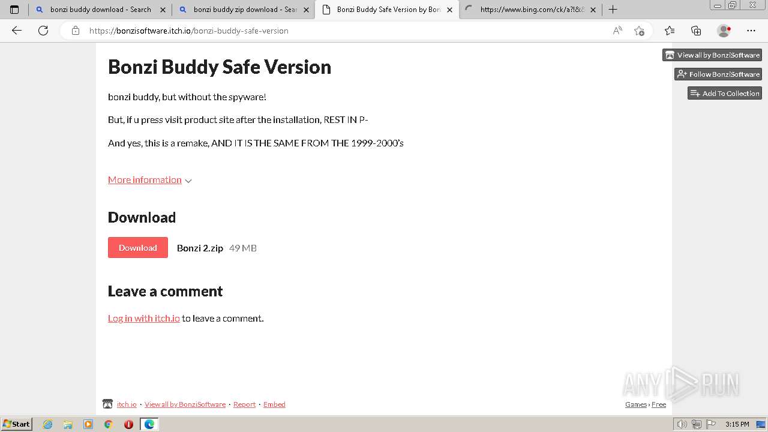Open footer 'View all by BonziSoftware' link

185,404
